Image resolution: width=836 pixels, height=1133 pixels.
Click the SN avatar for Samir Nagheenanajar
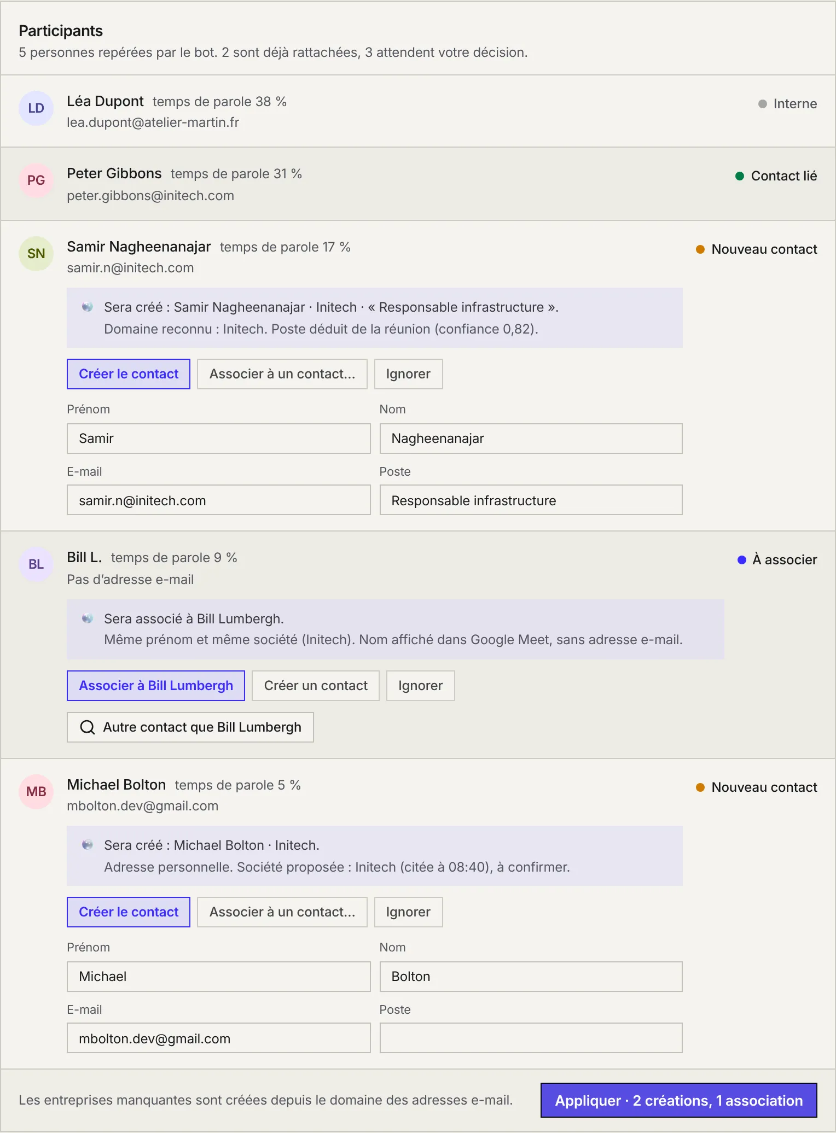click(x=36, y=254)
